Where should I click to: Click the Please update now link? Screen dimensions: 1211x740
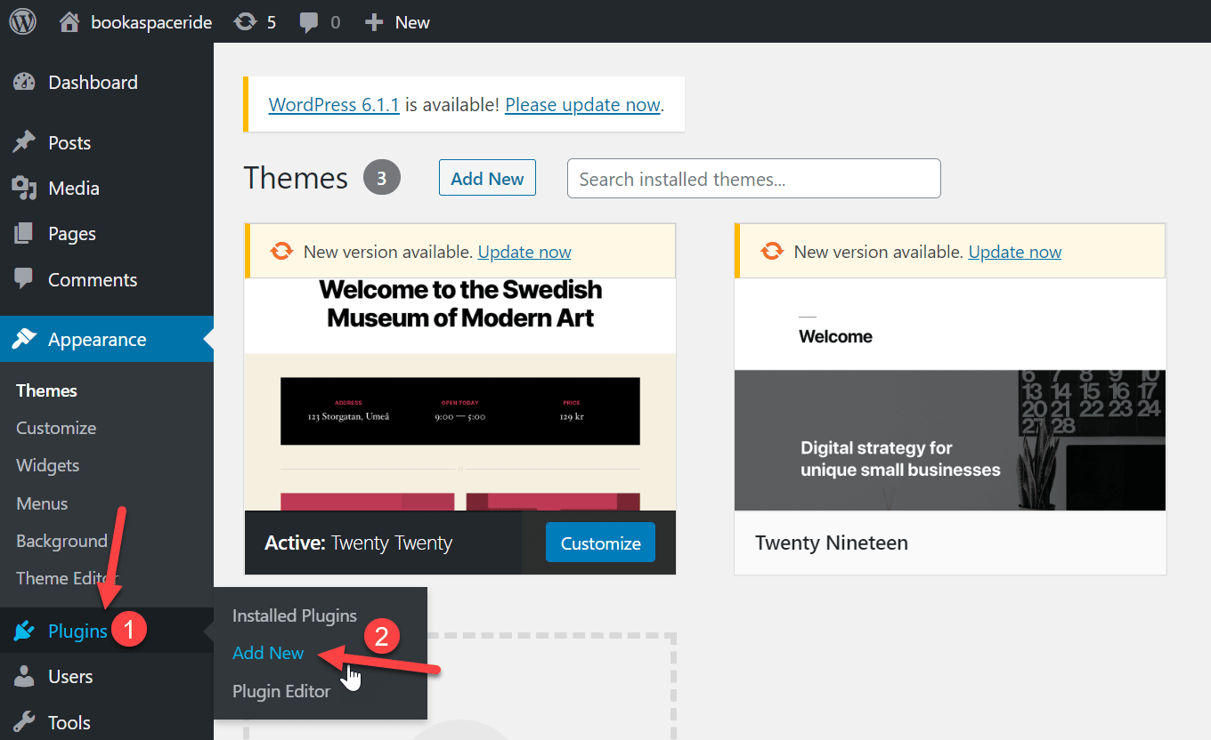(581, 104)
